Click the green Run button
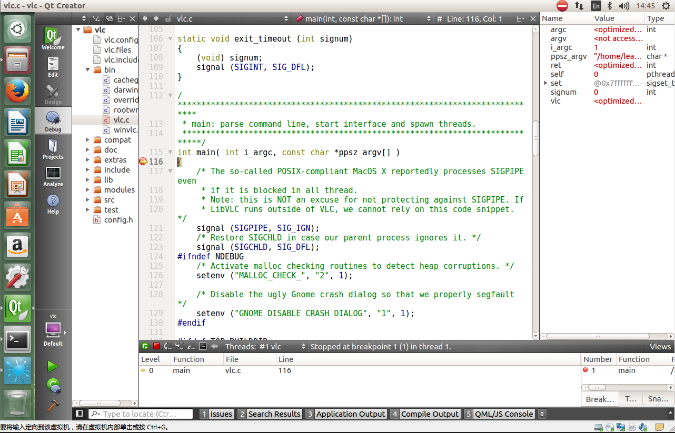Viewport: 675px width, 433px height. click(x=53, y=366)
